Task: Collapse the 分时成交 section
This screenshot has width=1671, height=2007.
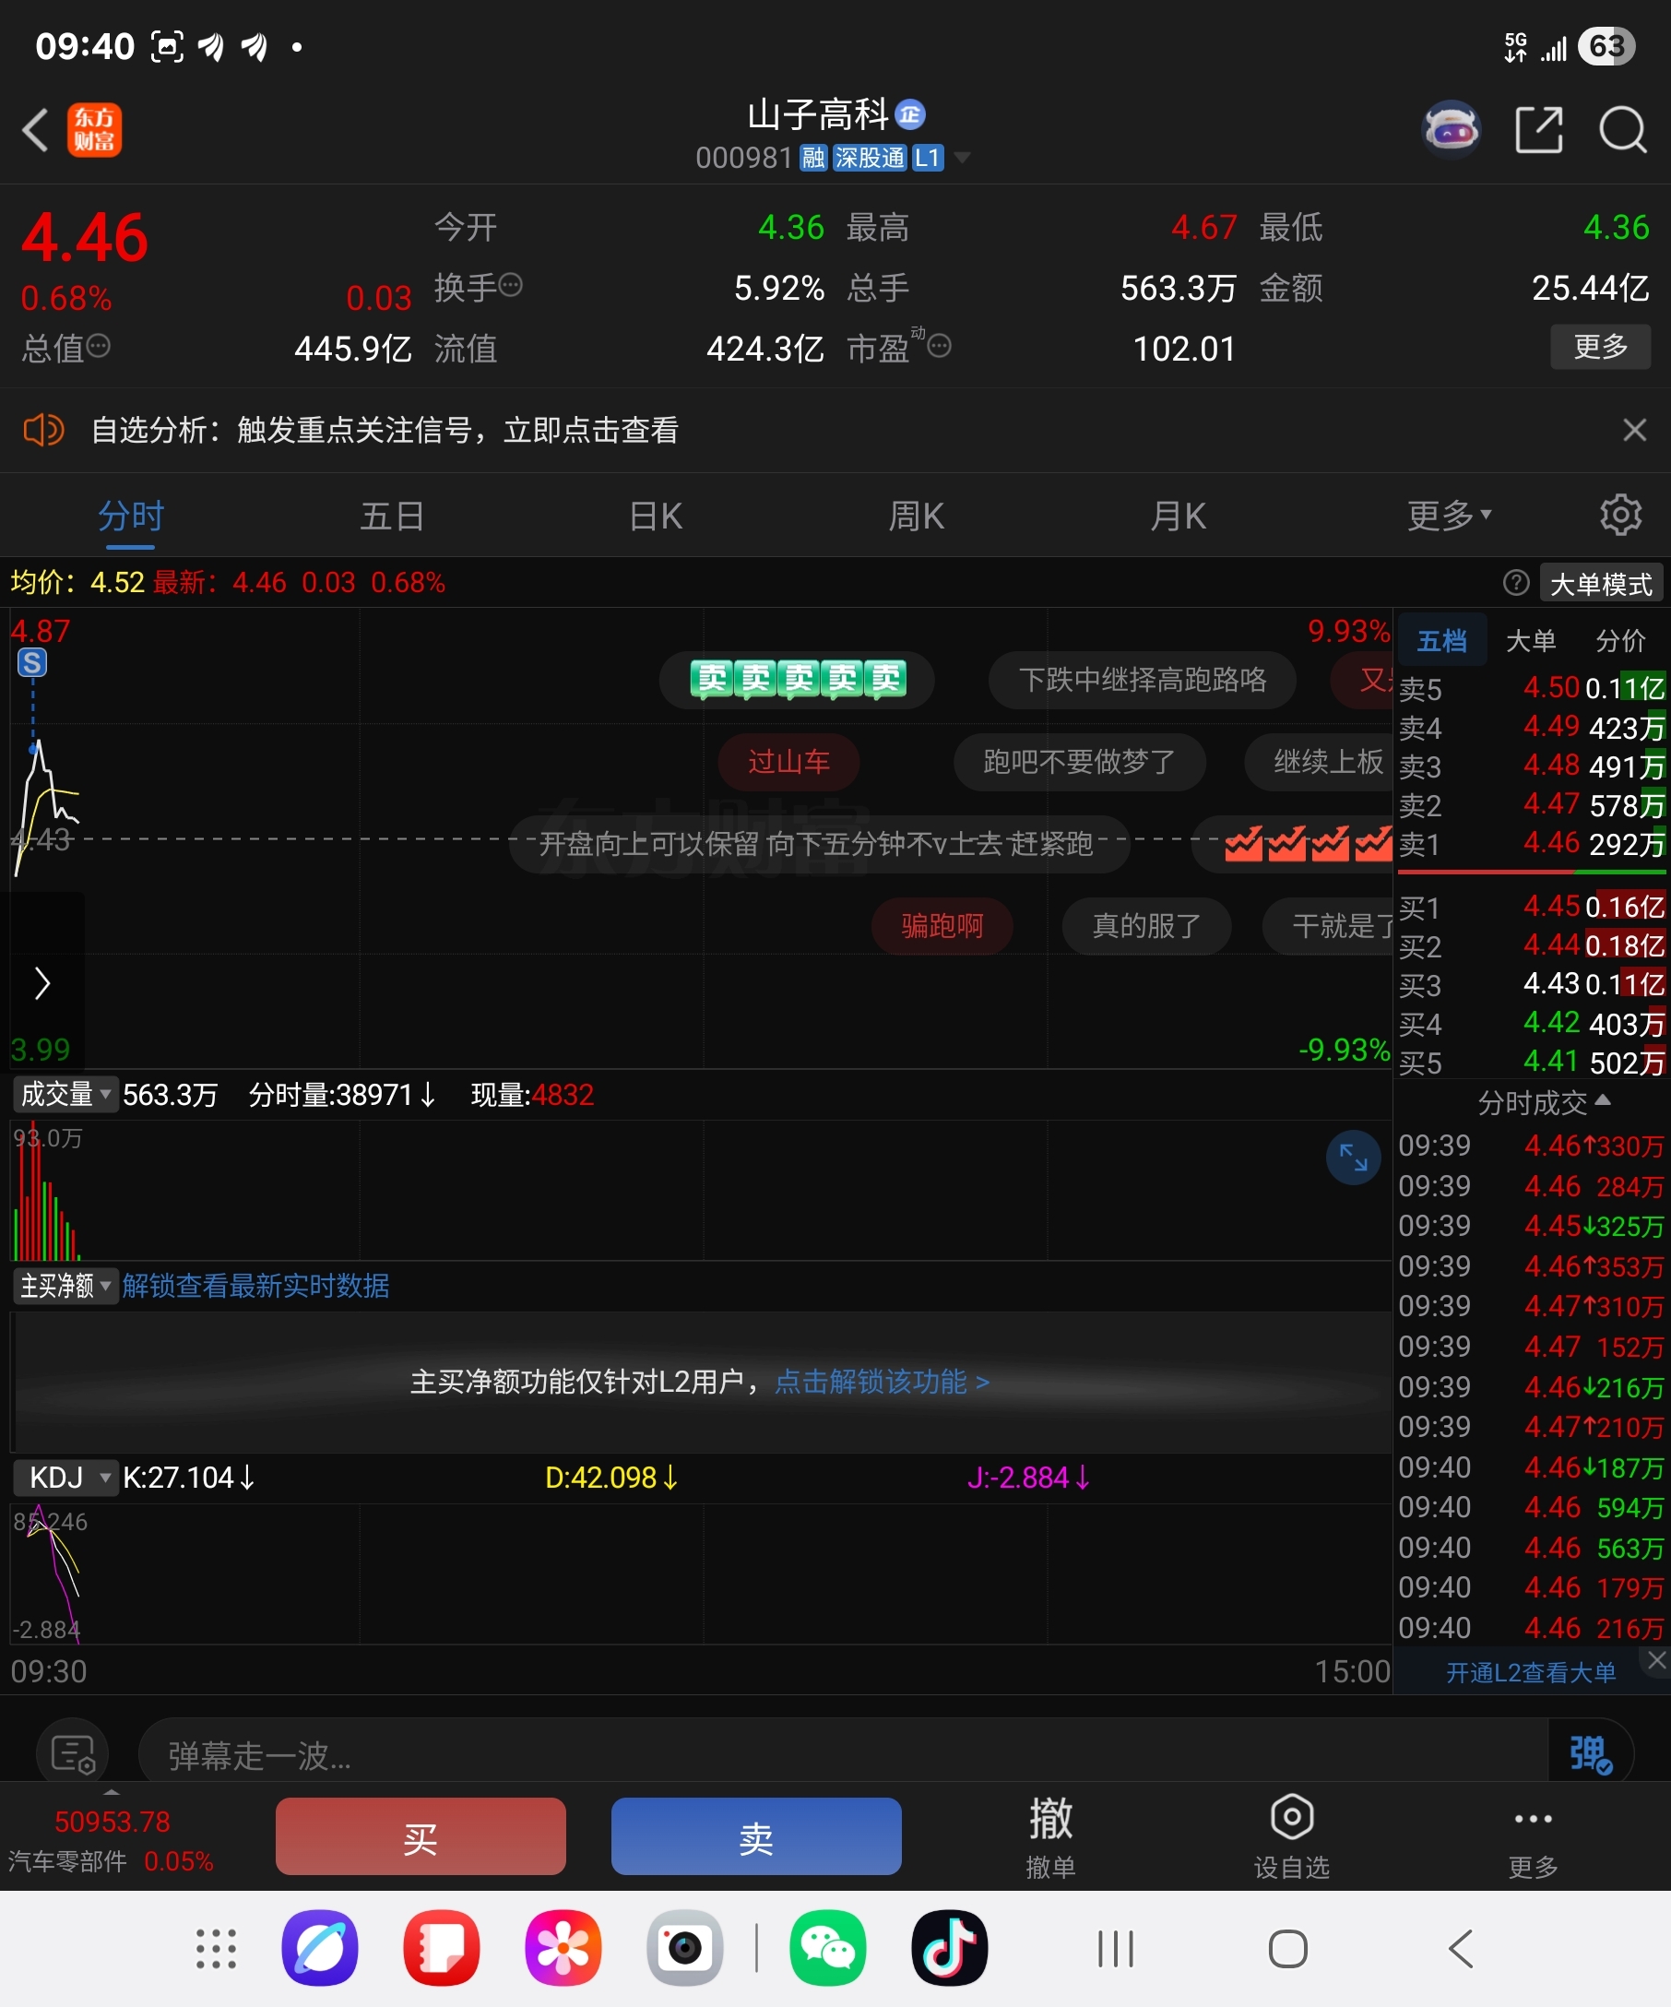Action: pyautogui.click(x=1544, y=1103)
